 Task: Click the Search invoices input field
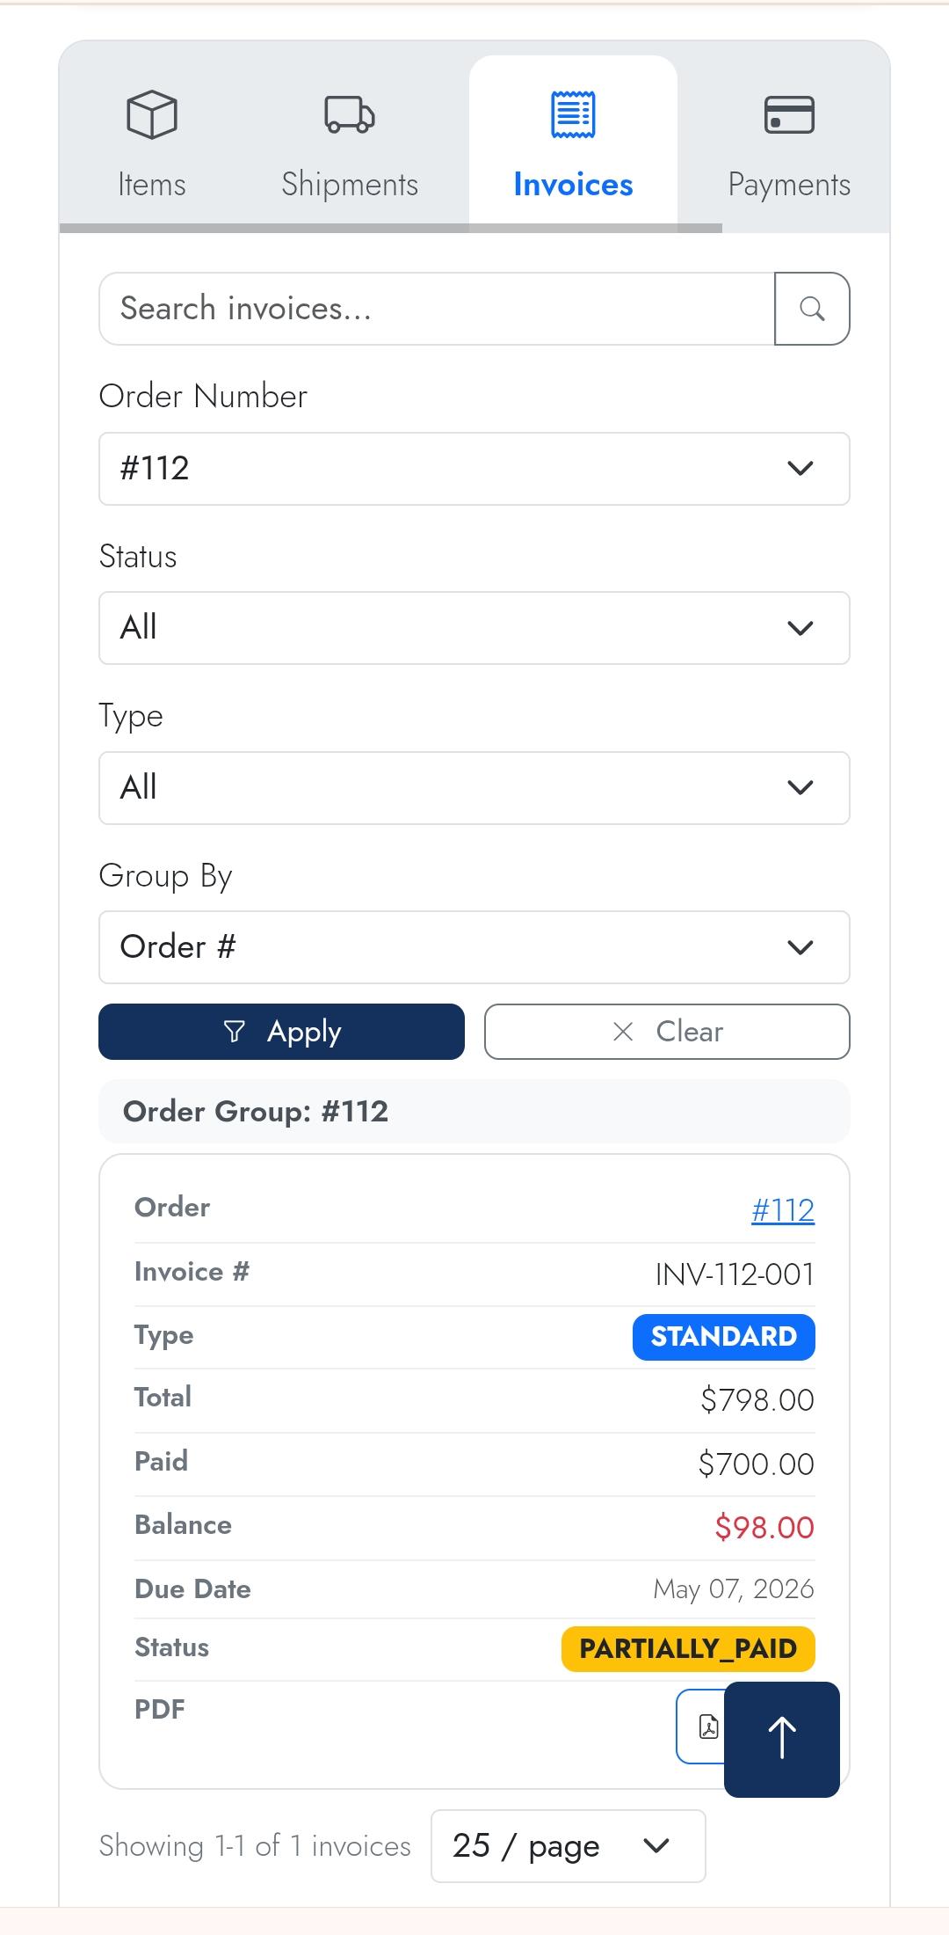pyautogui.click(x=395, y=309)
